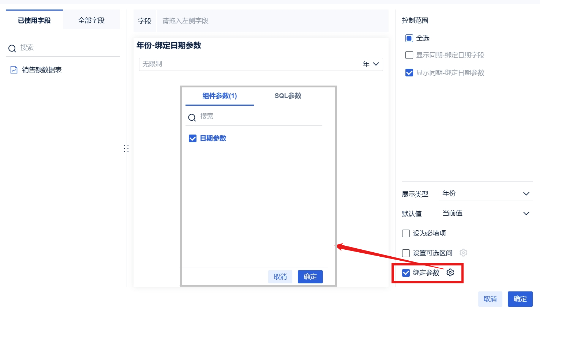Select the 销售额数据表 list item
The height and width of the screenshot is (351, 562).
pyautogui.click(x=63, y=70)
